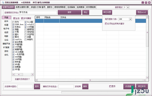
Task: Check the QQ旋风 checkbox
Action: coord(26,40)
